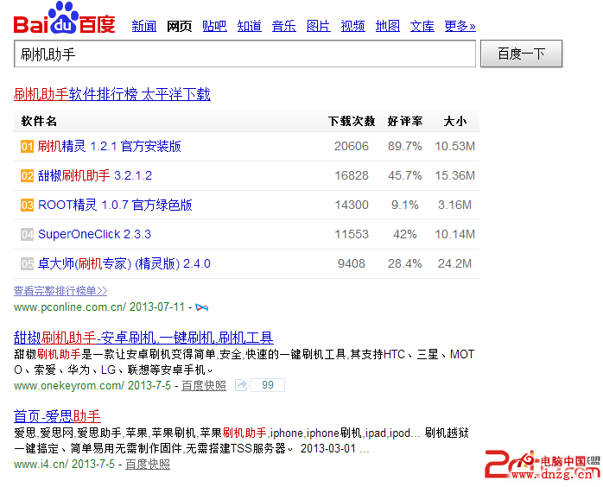Screen dimensions: 603x487
Task: Click the www.onekeyrom.com/ green URL
Action: (69, 385)
